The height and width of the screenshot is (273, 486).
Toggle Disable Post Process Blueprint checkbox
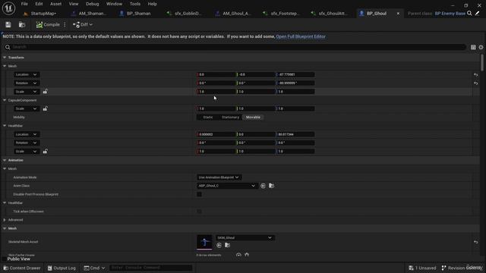click(199, 194)
